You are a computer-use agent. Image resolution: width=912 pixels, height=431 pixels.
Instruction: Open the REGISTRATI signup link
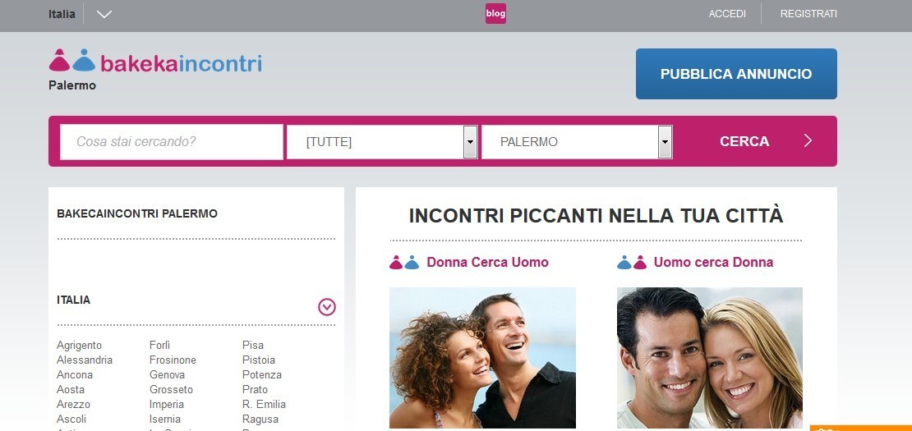click(x=808, y=14)
